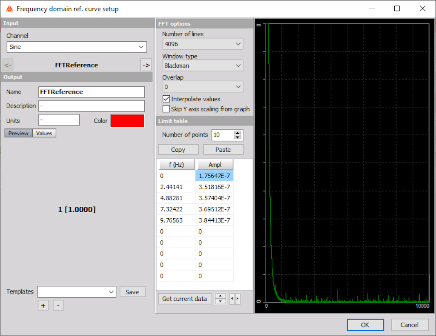Click the Name input field
436x336 pixels.
pos(92,92)
